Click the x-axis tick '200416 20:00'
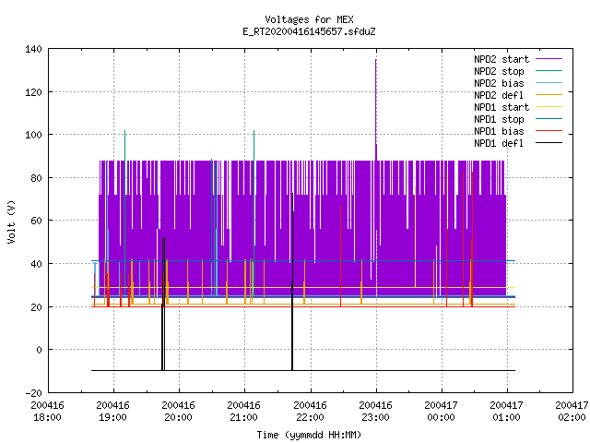 click(178, 412)
